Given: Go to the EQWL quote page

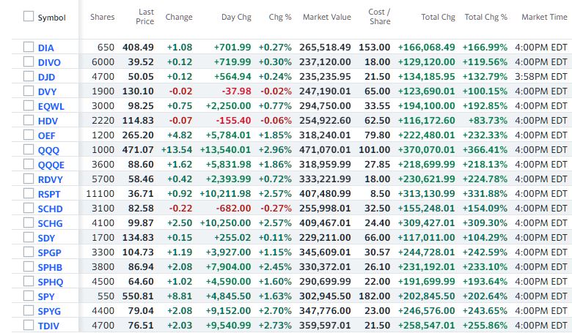Looking at the screenshot, I should click(x=50, y=106).
